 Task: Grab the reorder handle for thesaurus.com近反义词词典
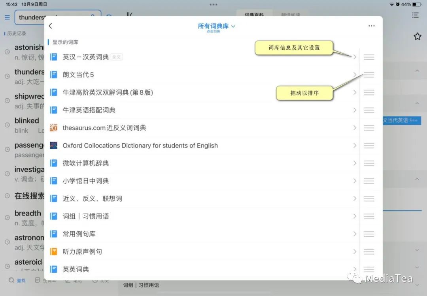tap(369, 128)
